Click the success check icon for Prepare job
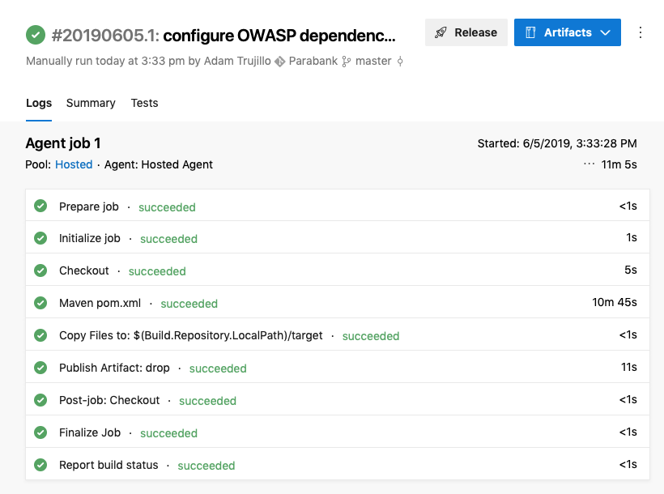This screenshot has height=494, width=664. [x=40, y=206]
